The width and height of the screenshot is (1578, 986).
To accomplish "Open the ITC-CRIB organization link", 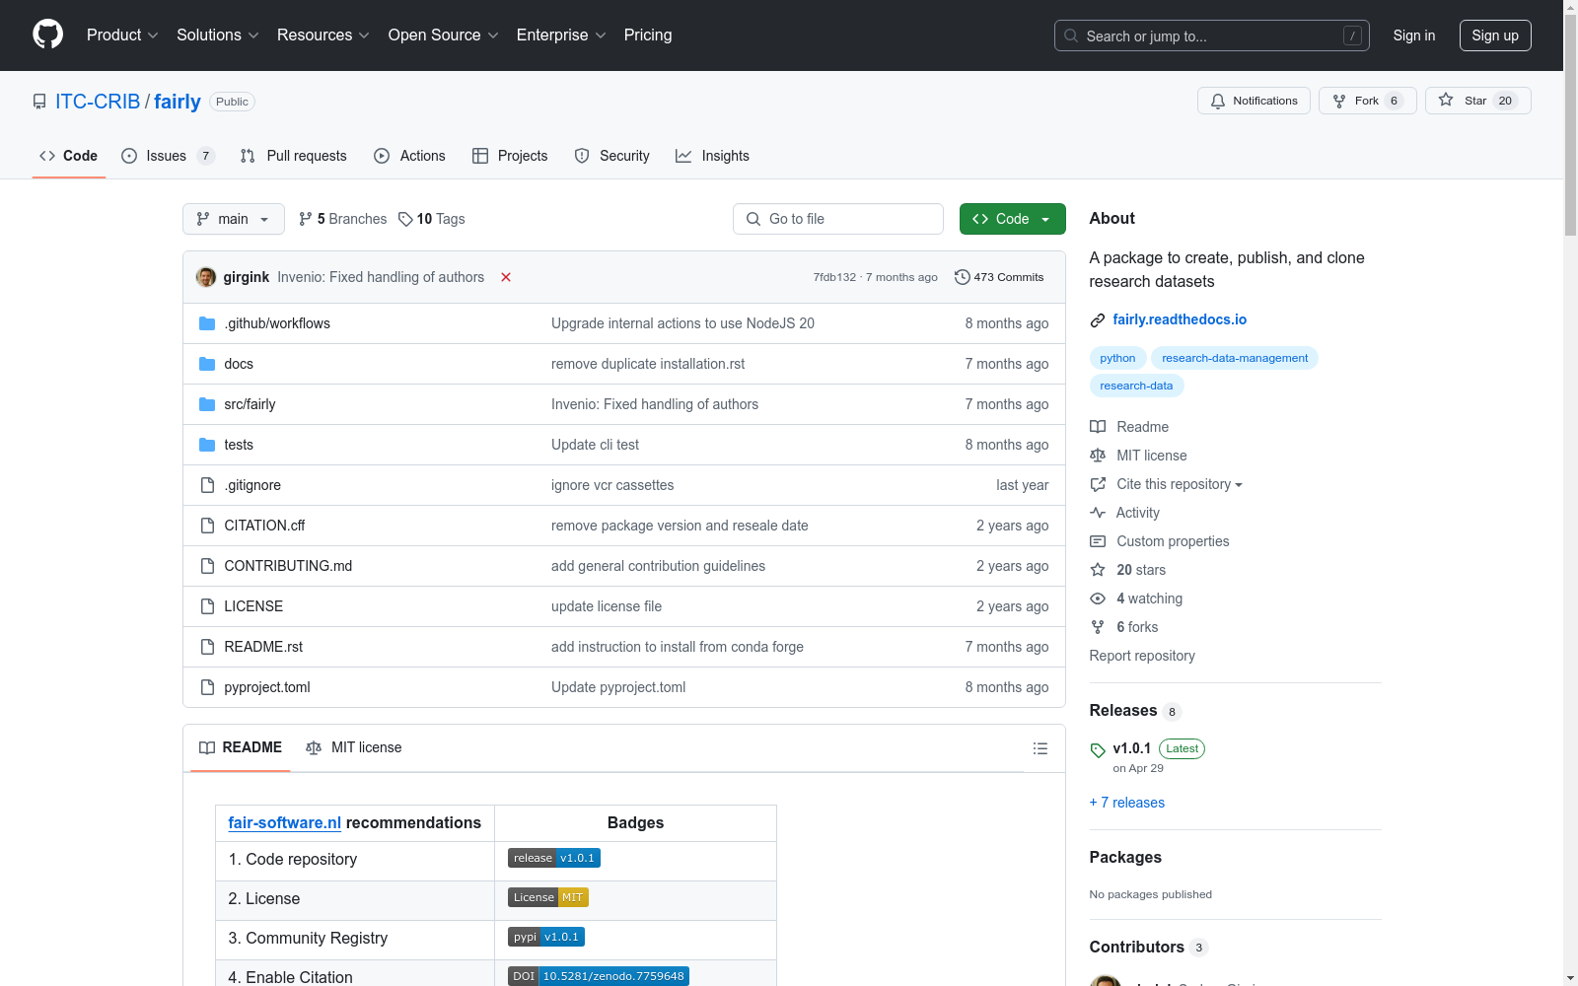I will (98, 102).
